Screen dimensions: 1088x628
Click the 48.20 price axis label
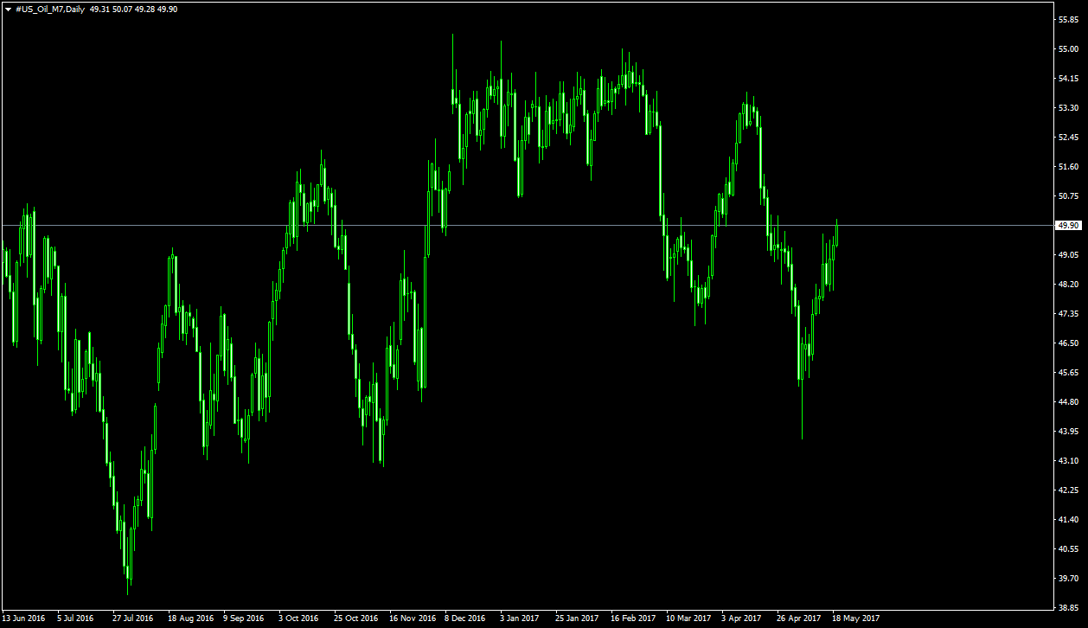[1068, 284]
